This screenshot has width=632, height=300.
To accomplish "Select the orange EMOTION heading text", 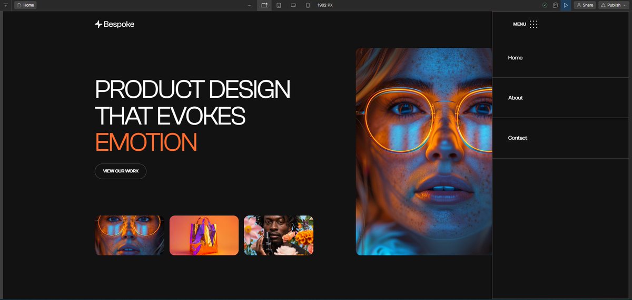I will click(146, 142).
